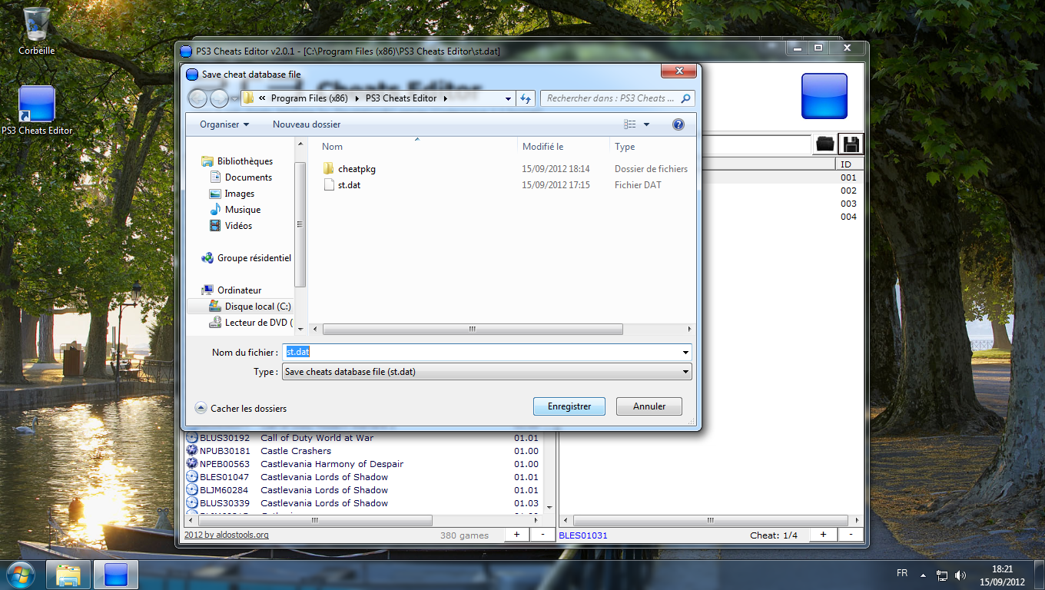The image size is (1045, 590).
Task: Select the st.dat file
Action: tap(342, 184)
